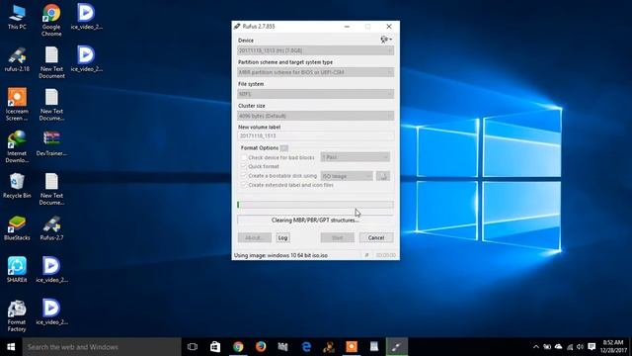The image size is (632, 356).
Task: Select the New Text Document file under Chrome
Action: pyautogui.click(x=51, y=62)
